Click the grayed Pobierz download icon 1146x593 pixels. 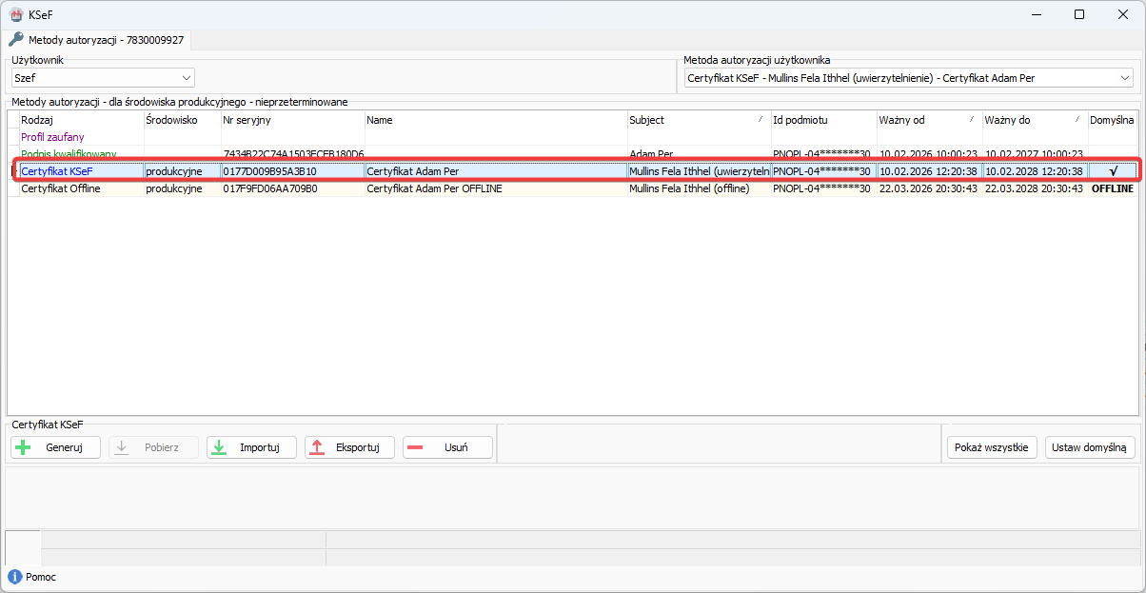[121, 447]
